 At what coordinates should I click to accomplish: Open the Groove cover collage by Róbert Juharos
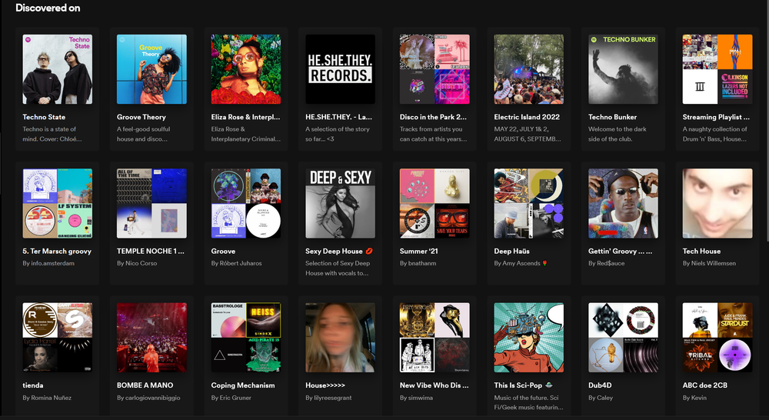[x=246, y=204]
